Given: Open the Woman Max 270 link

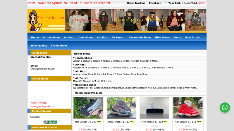Looking at the screenshot, I should coord(122,68).
